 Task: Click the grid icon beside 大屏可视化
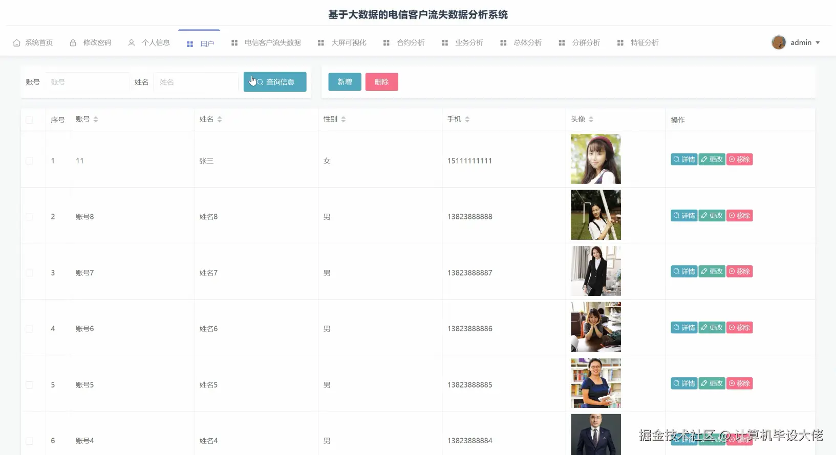click(321, 43)
